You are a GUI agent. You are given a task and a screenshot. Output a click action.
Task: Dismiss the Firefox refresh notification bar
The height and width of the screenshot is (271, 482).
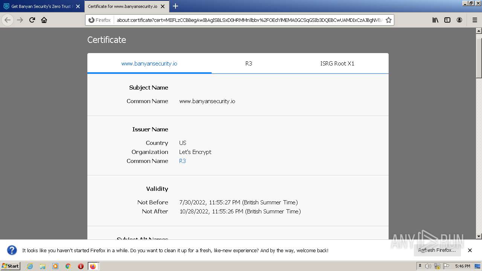[x=470, y=250]
